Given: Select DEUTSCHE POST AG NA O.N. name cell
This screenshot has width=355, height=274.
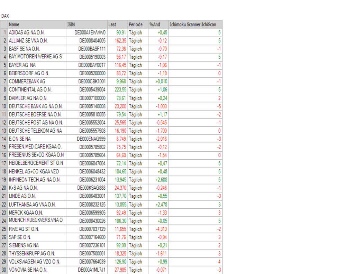Looking at the screenshot, I should click(37, 123).
